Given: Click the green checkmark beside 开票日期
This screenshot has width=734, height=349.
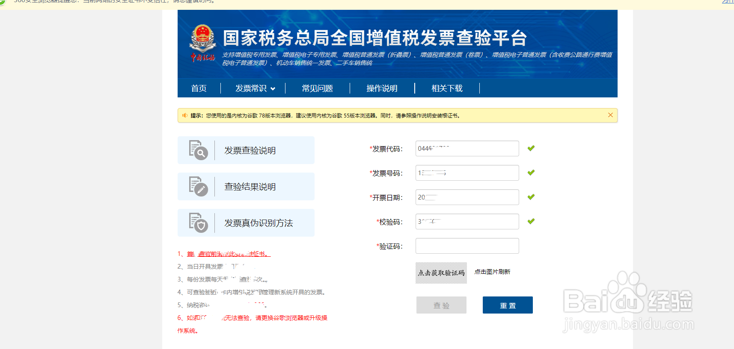Looking at the screenshot, I should 531,197.
